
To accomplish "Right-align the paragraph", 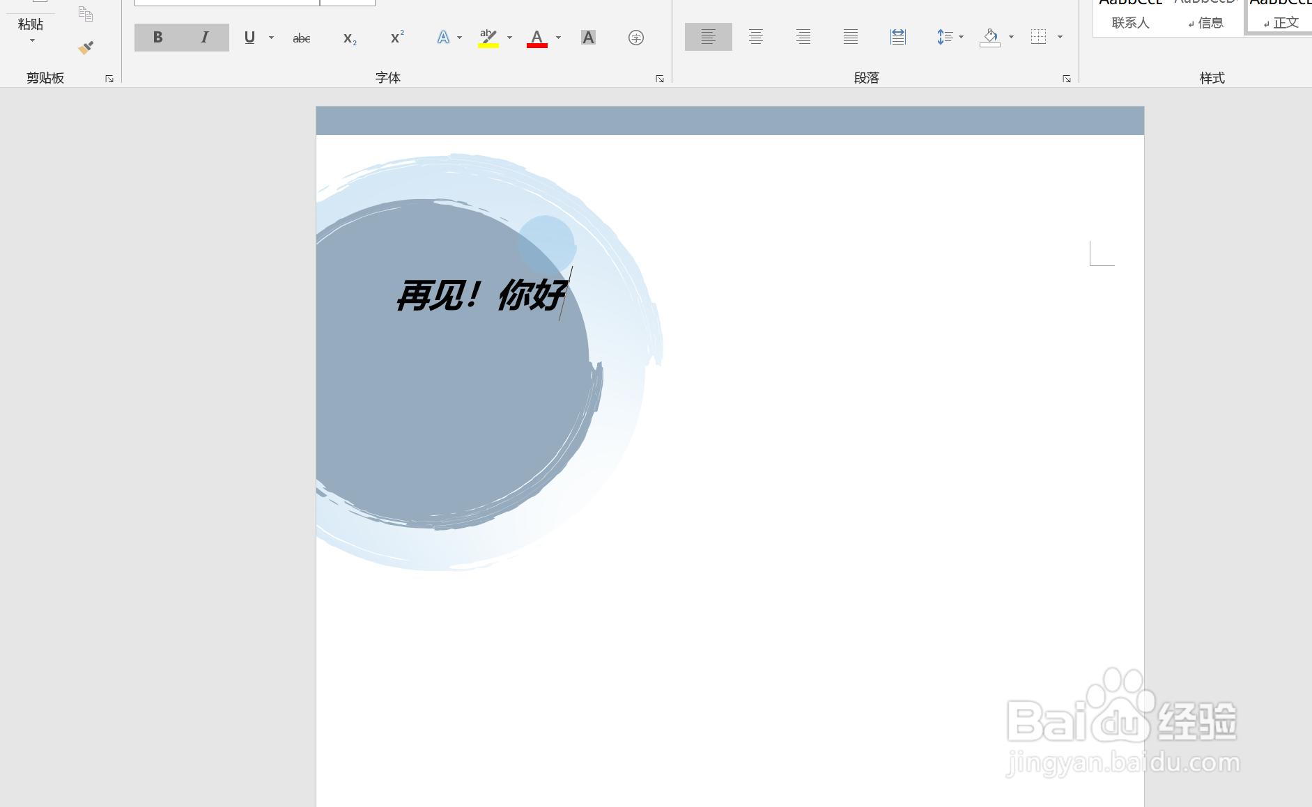I will pos(803,37).
